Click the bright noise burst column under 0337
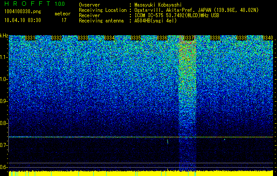The image size is (277, 176). click(188, 103)
